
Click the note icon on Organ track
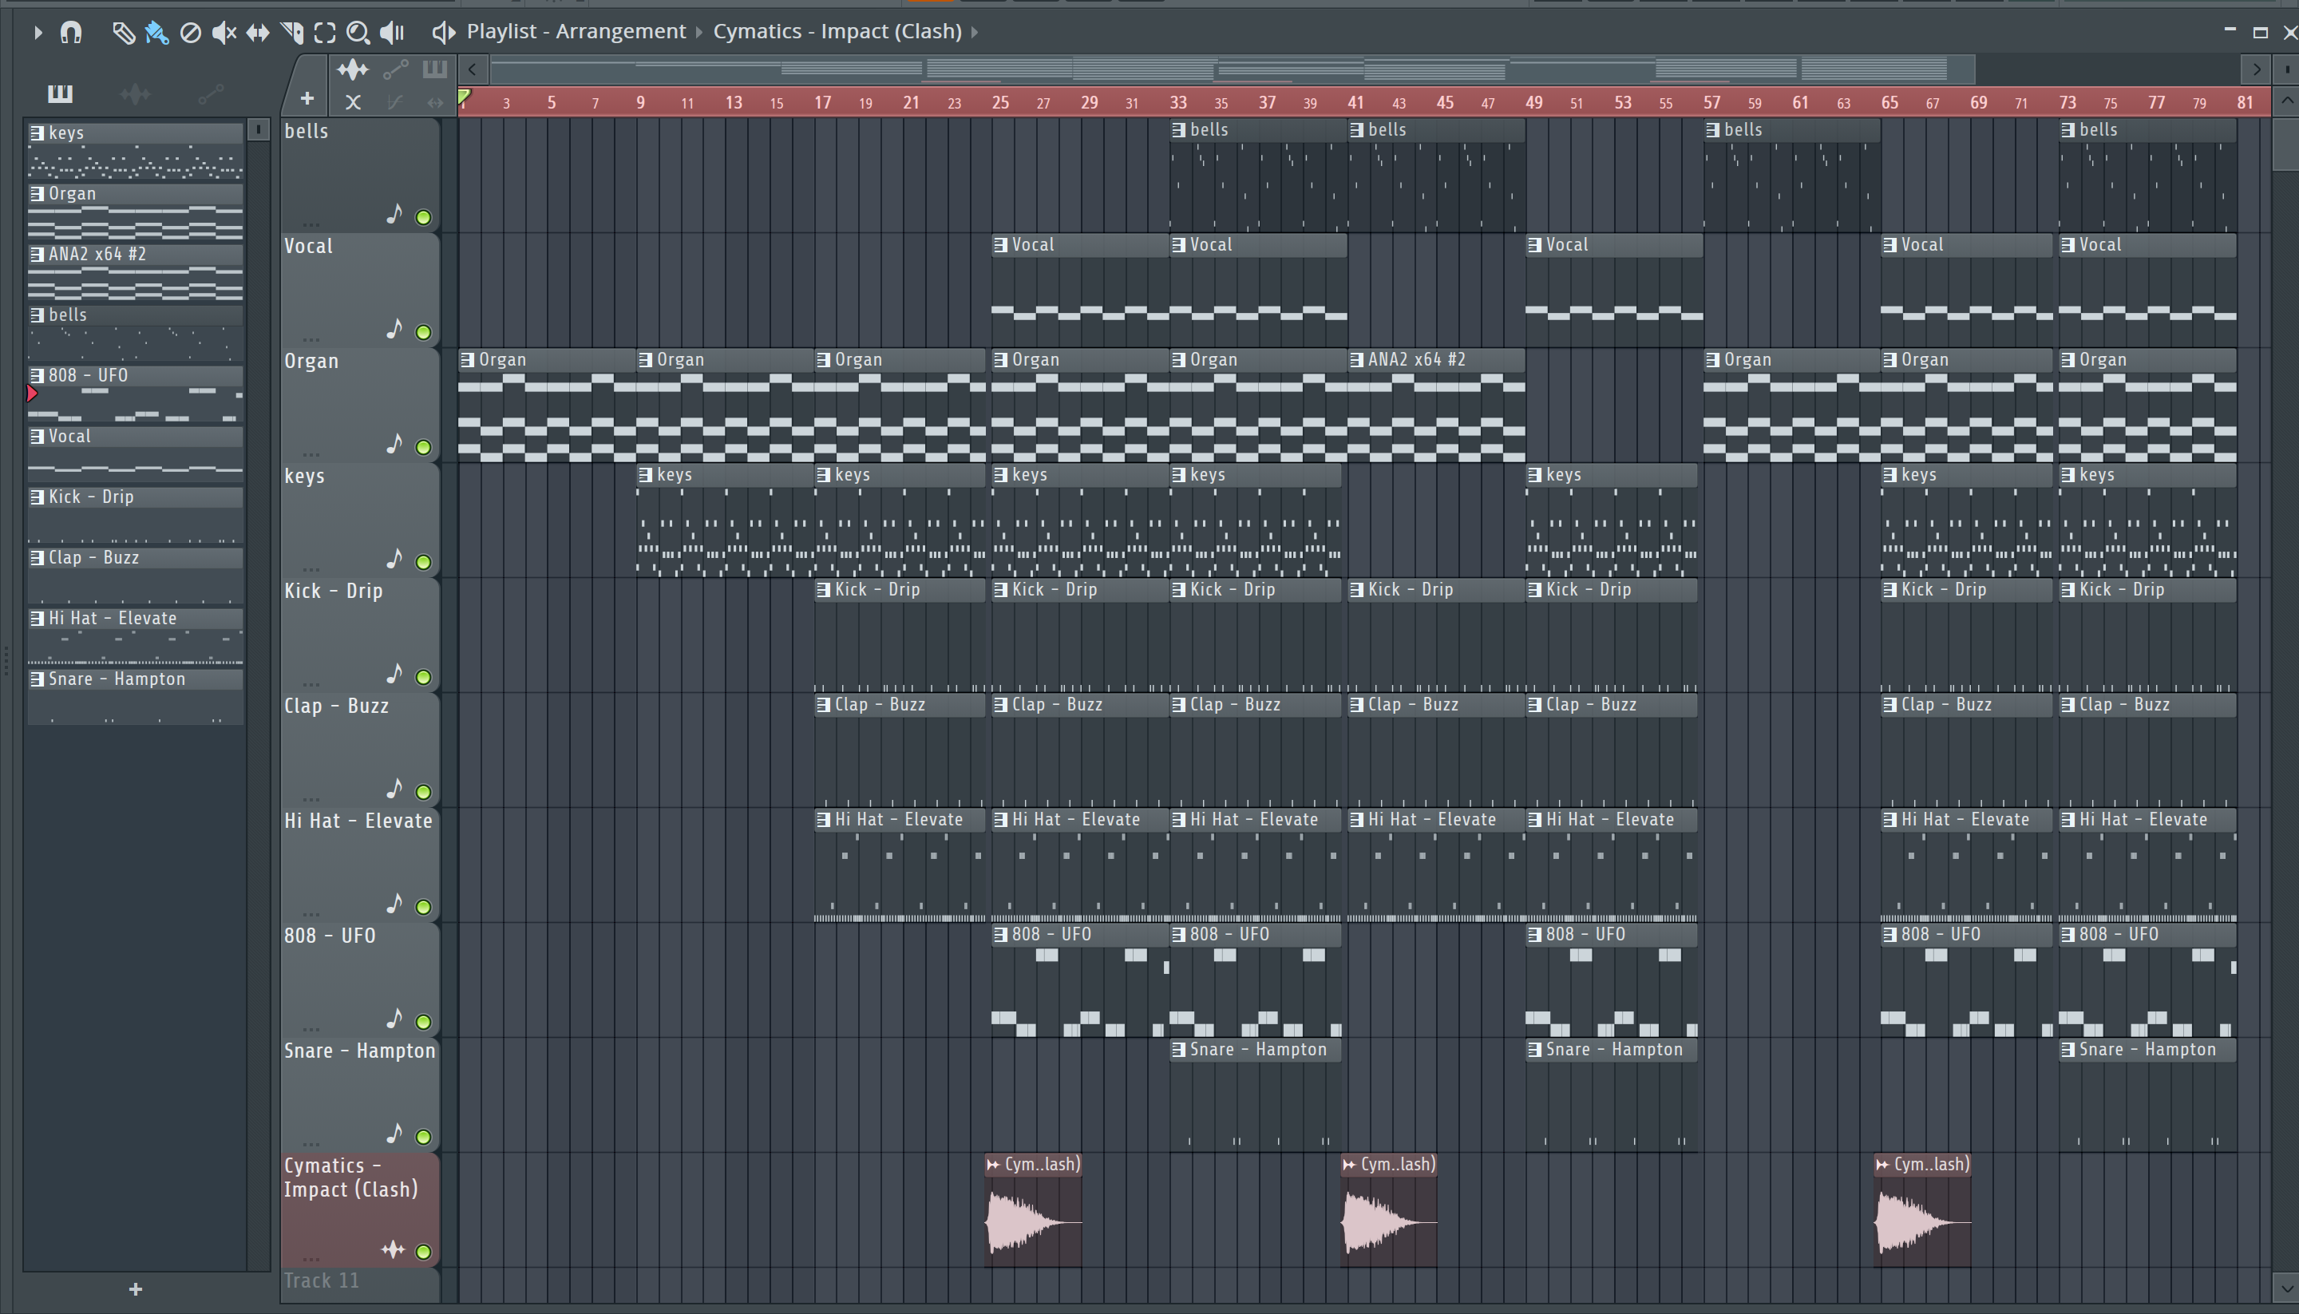click(394, 444)
